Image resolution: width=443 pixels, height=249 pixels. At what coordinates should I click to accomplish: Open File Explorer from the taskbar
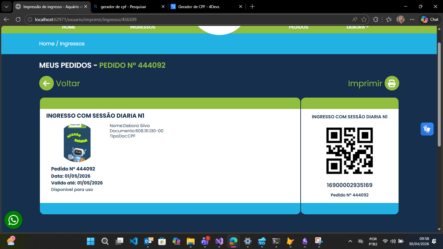click(191, 241)
